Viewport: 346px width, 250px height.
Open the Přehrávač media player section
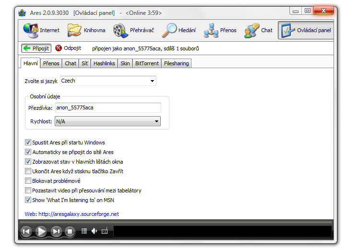(x=133, y=30)
